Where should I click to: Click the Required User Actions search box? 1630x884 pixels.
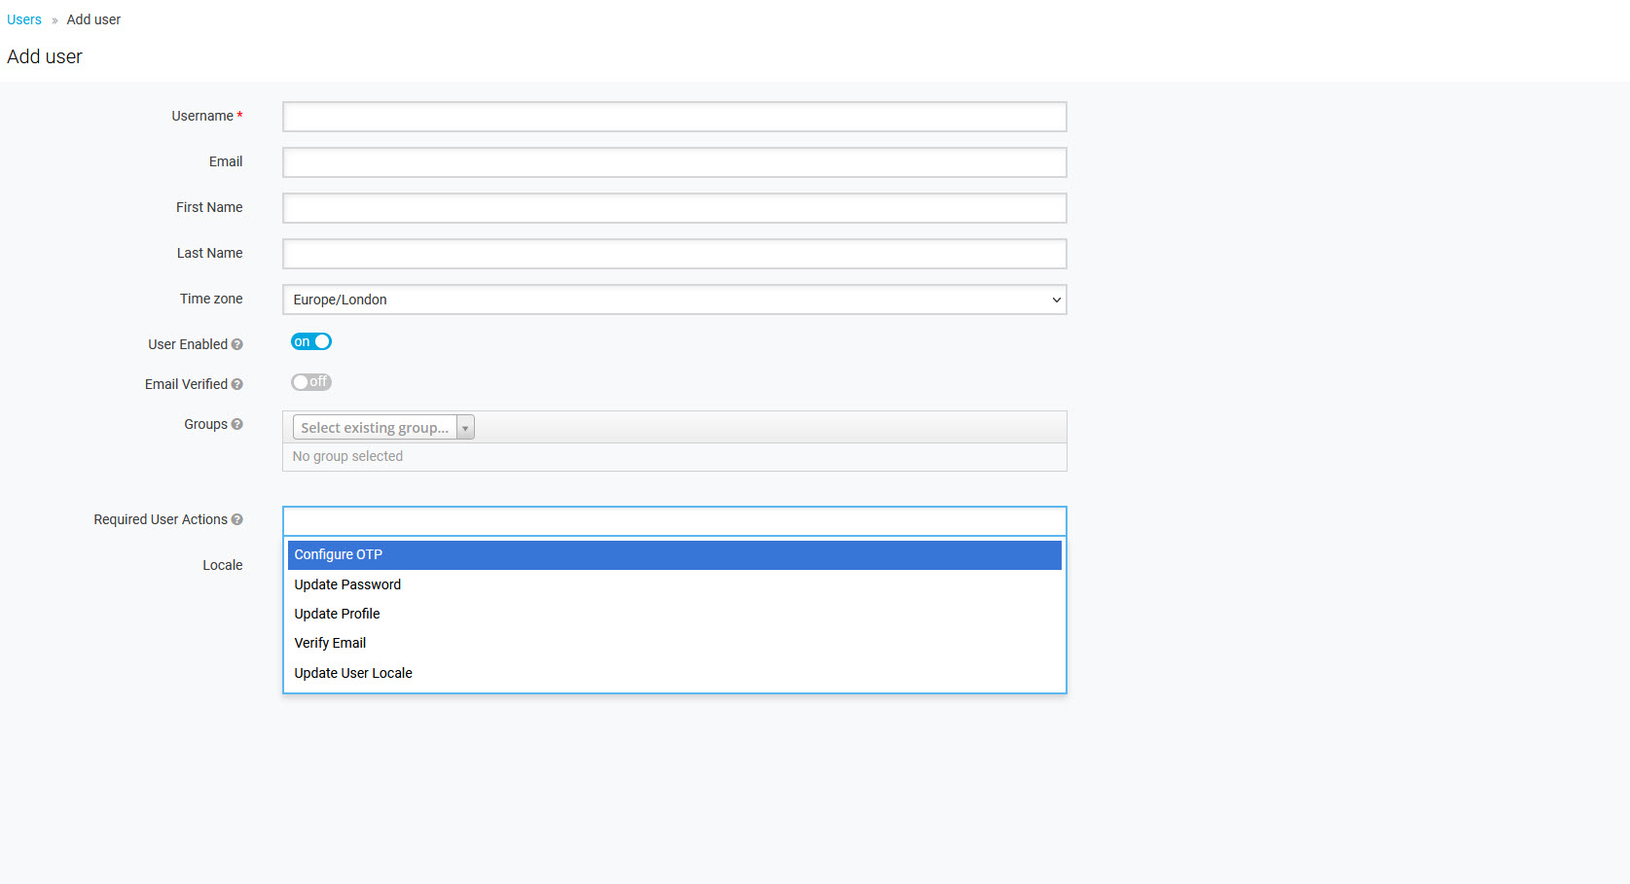click(673, 521)
